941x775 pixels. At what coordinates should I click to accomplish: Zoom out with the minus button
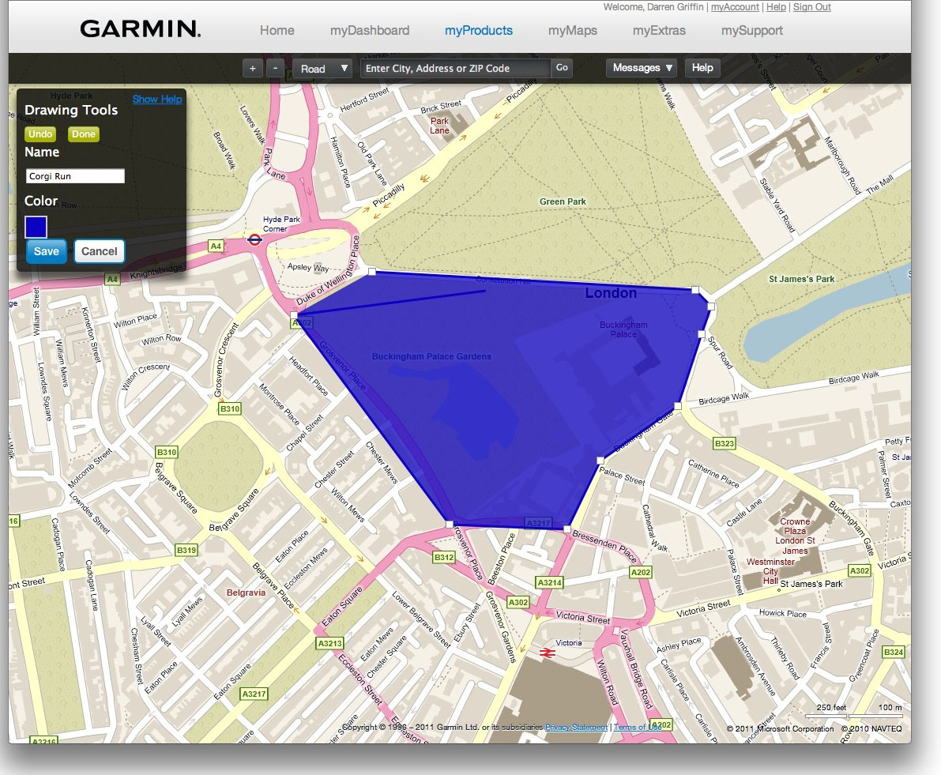point(276,69)
